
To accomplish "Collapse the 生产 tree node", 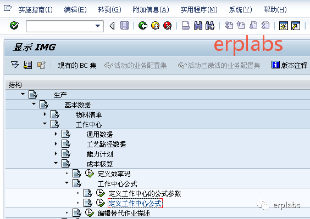I will [x=23, y=94].
